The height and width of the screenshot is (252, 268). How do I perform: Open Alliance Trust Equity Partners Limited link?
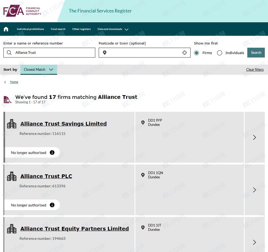tap(75, 228)
